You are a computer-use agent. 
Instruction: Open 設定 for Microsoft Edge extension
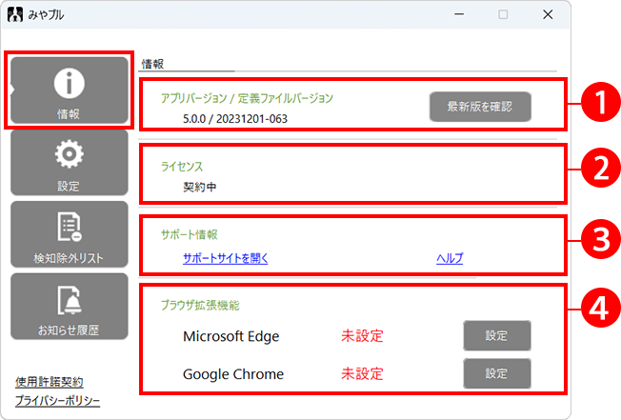pyautogui.click(x=496, y=336)
